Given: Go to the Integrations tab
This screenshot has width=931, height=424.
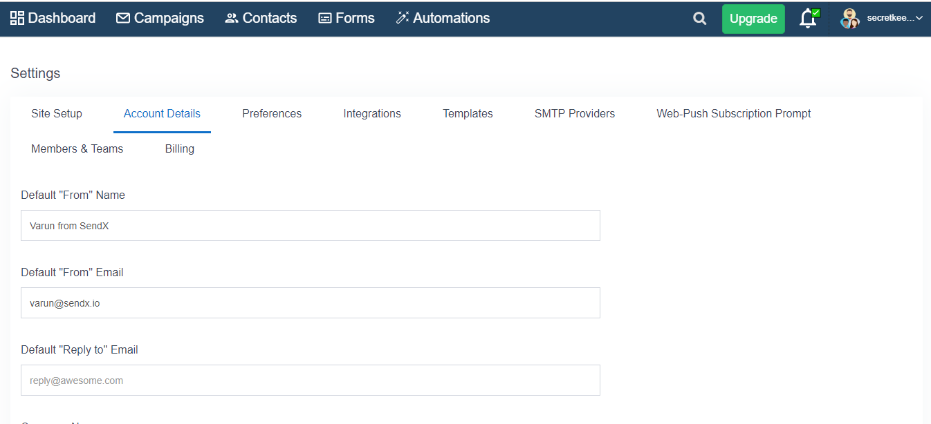Looking at the screenshot, I should coord(372,114).
